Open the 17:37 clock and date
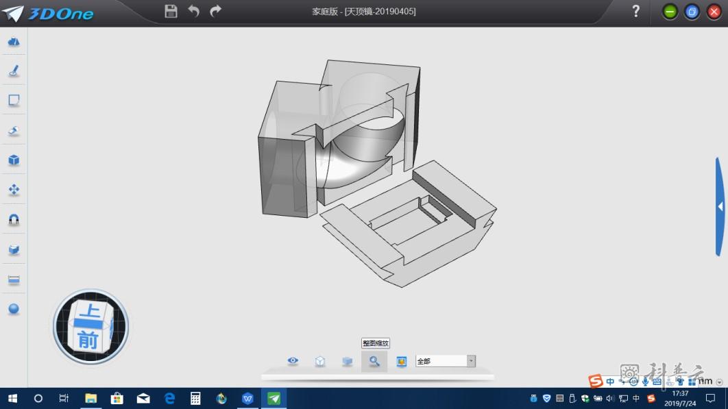The image size is (728, 409). pos(680,398)
